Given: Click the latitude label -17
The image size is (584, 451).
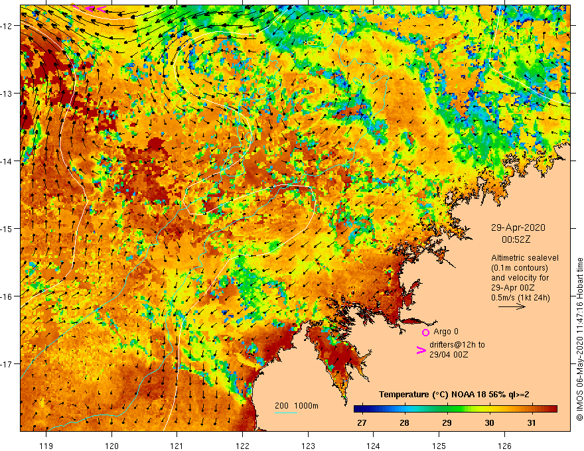Looking at the screenshot, I should click(x=7, y=364).
